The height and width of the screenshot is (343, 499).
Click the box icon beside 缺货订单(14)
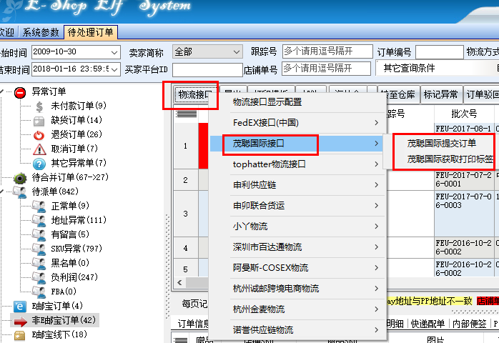(x=39, y=121)
